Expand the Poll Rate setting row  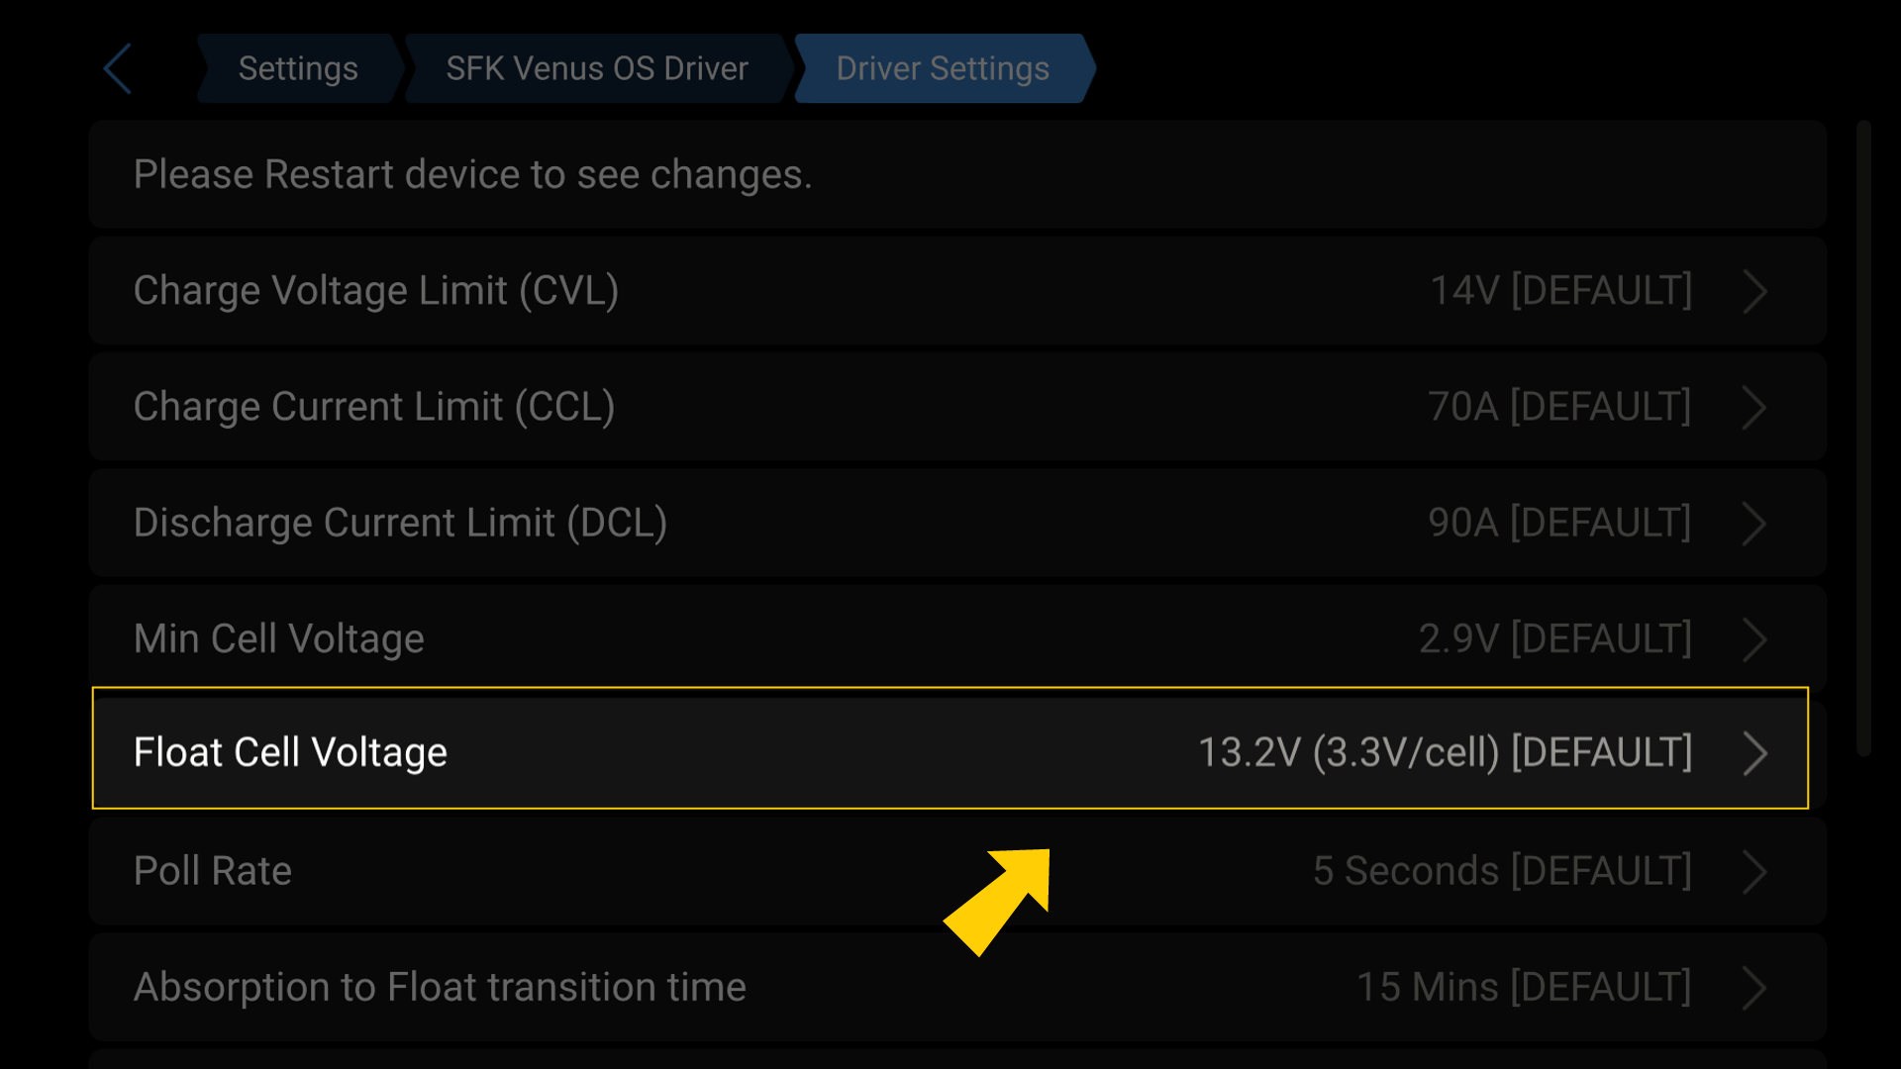(x=693, y=871)
